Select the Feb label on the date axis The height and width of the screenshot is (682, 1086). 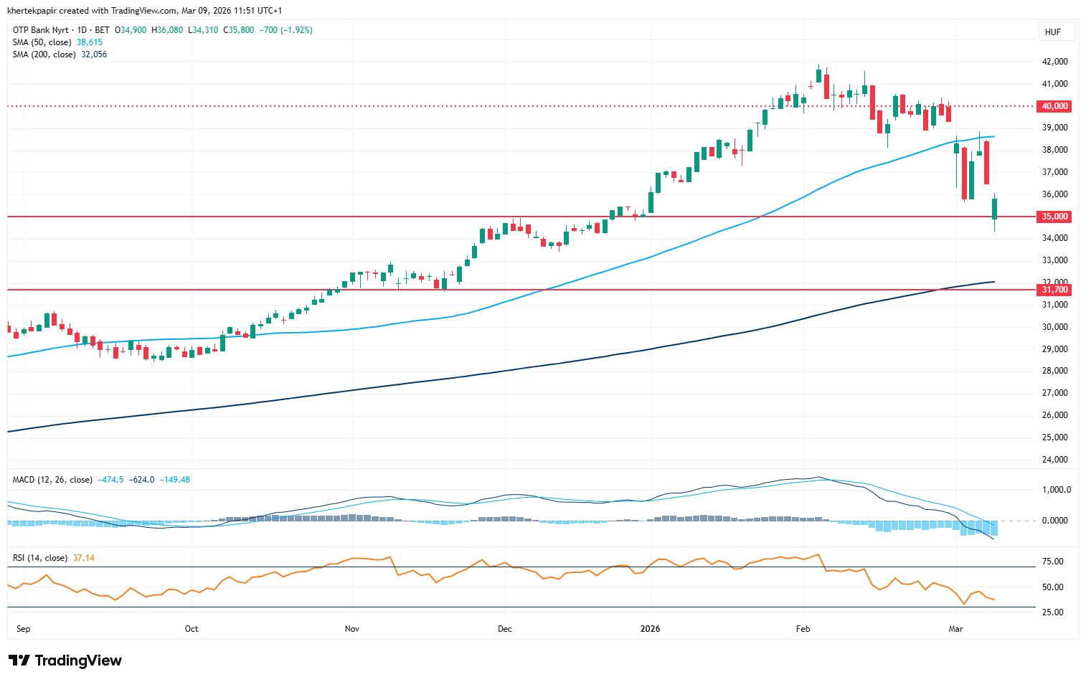(803, 629)
